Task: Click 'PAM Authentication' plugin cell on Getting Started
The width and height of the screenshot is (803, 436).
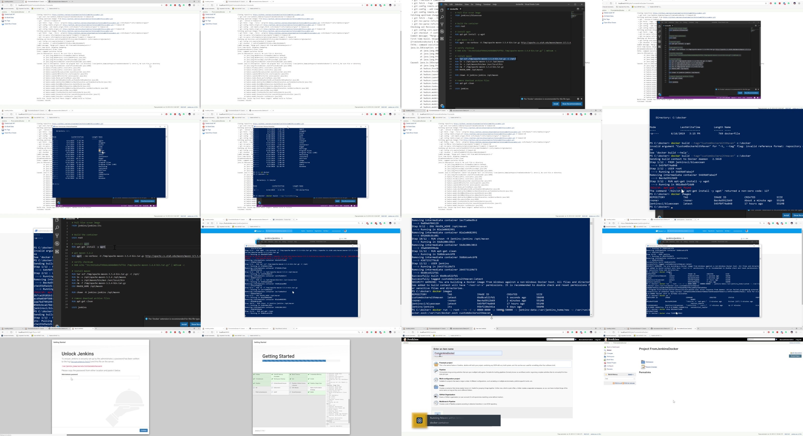Action: point(262,392)
